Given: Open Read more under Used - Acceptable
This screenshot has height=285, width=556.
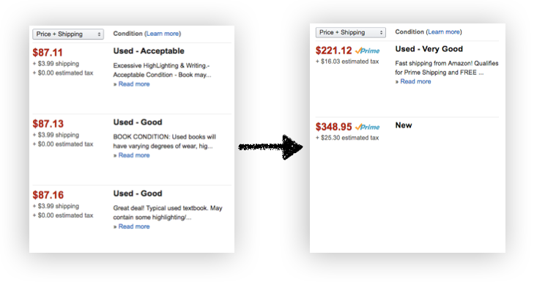Looking at the screenshot, I should click(x=134, y=84).
